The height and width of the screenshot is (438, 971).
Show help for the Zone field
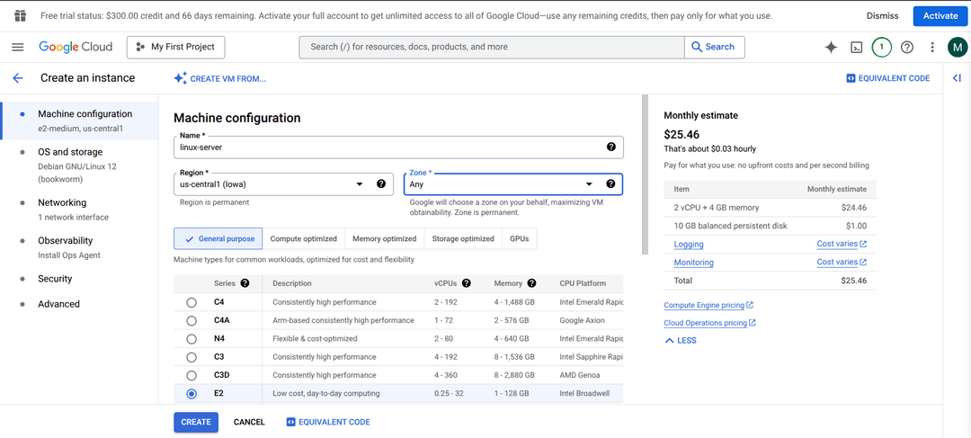pyautogui.click(x=610, y=184)
